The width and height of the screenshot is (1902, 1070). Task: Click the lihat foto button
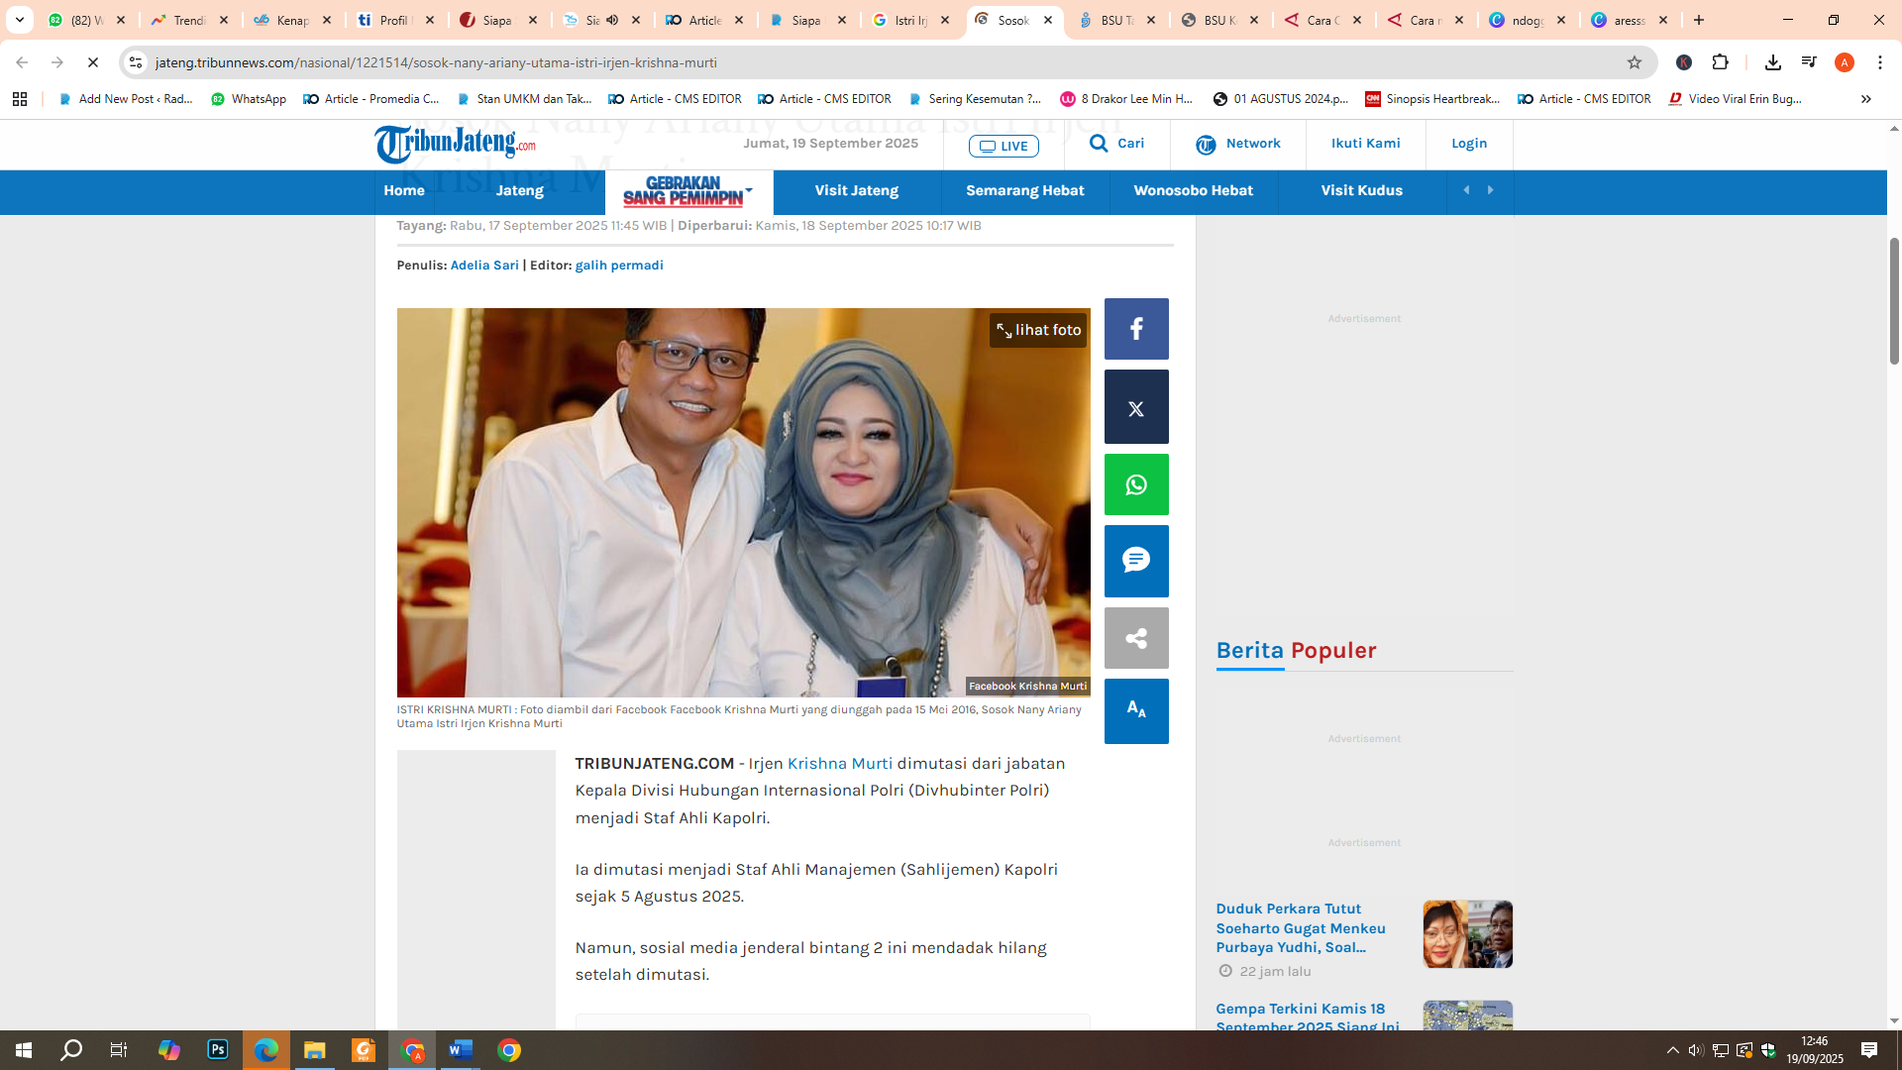coord(1038,331)
